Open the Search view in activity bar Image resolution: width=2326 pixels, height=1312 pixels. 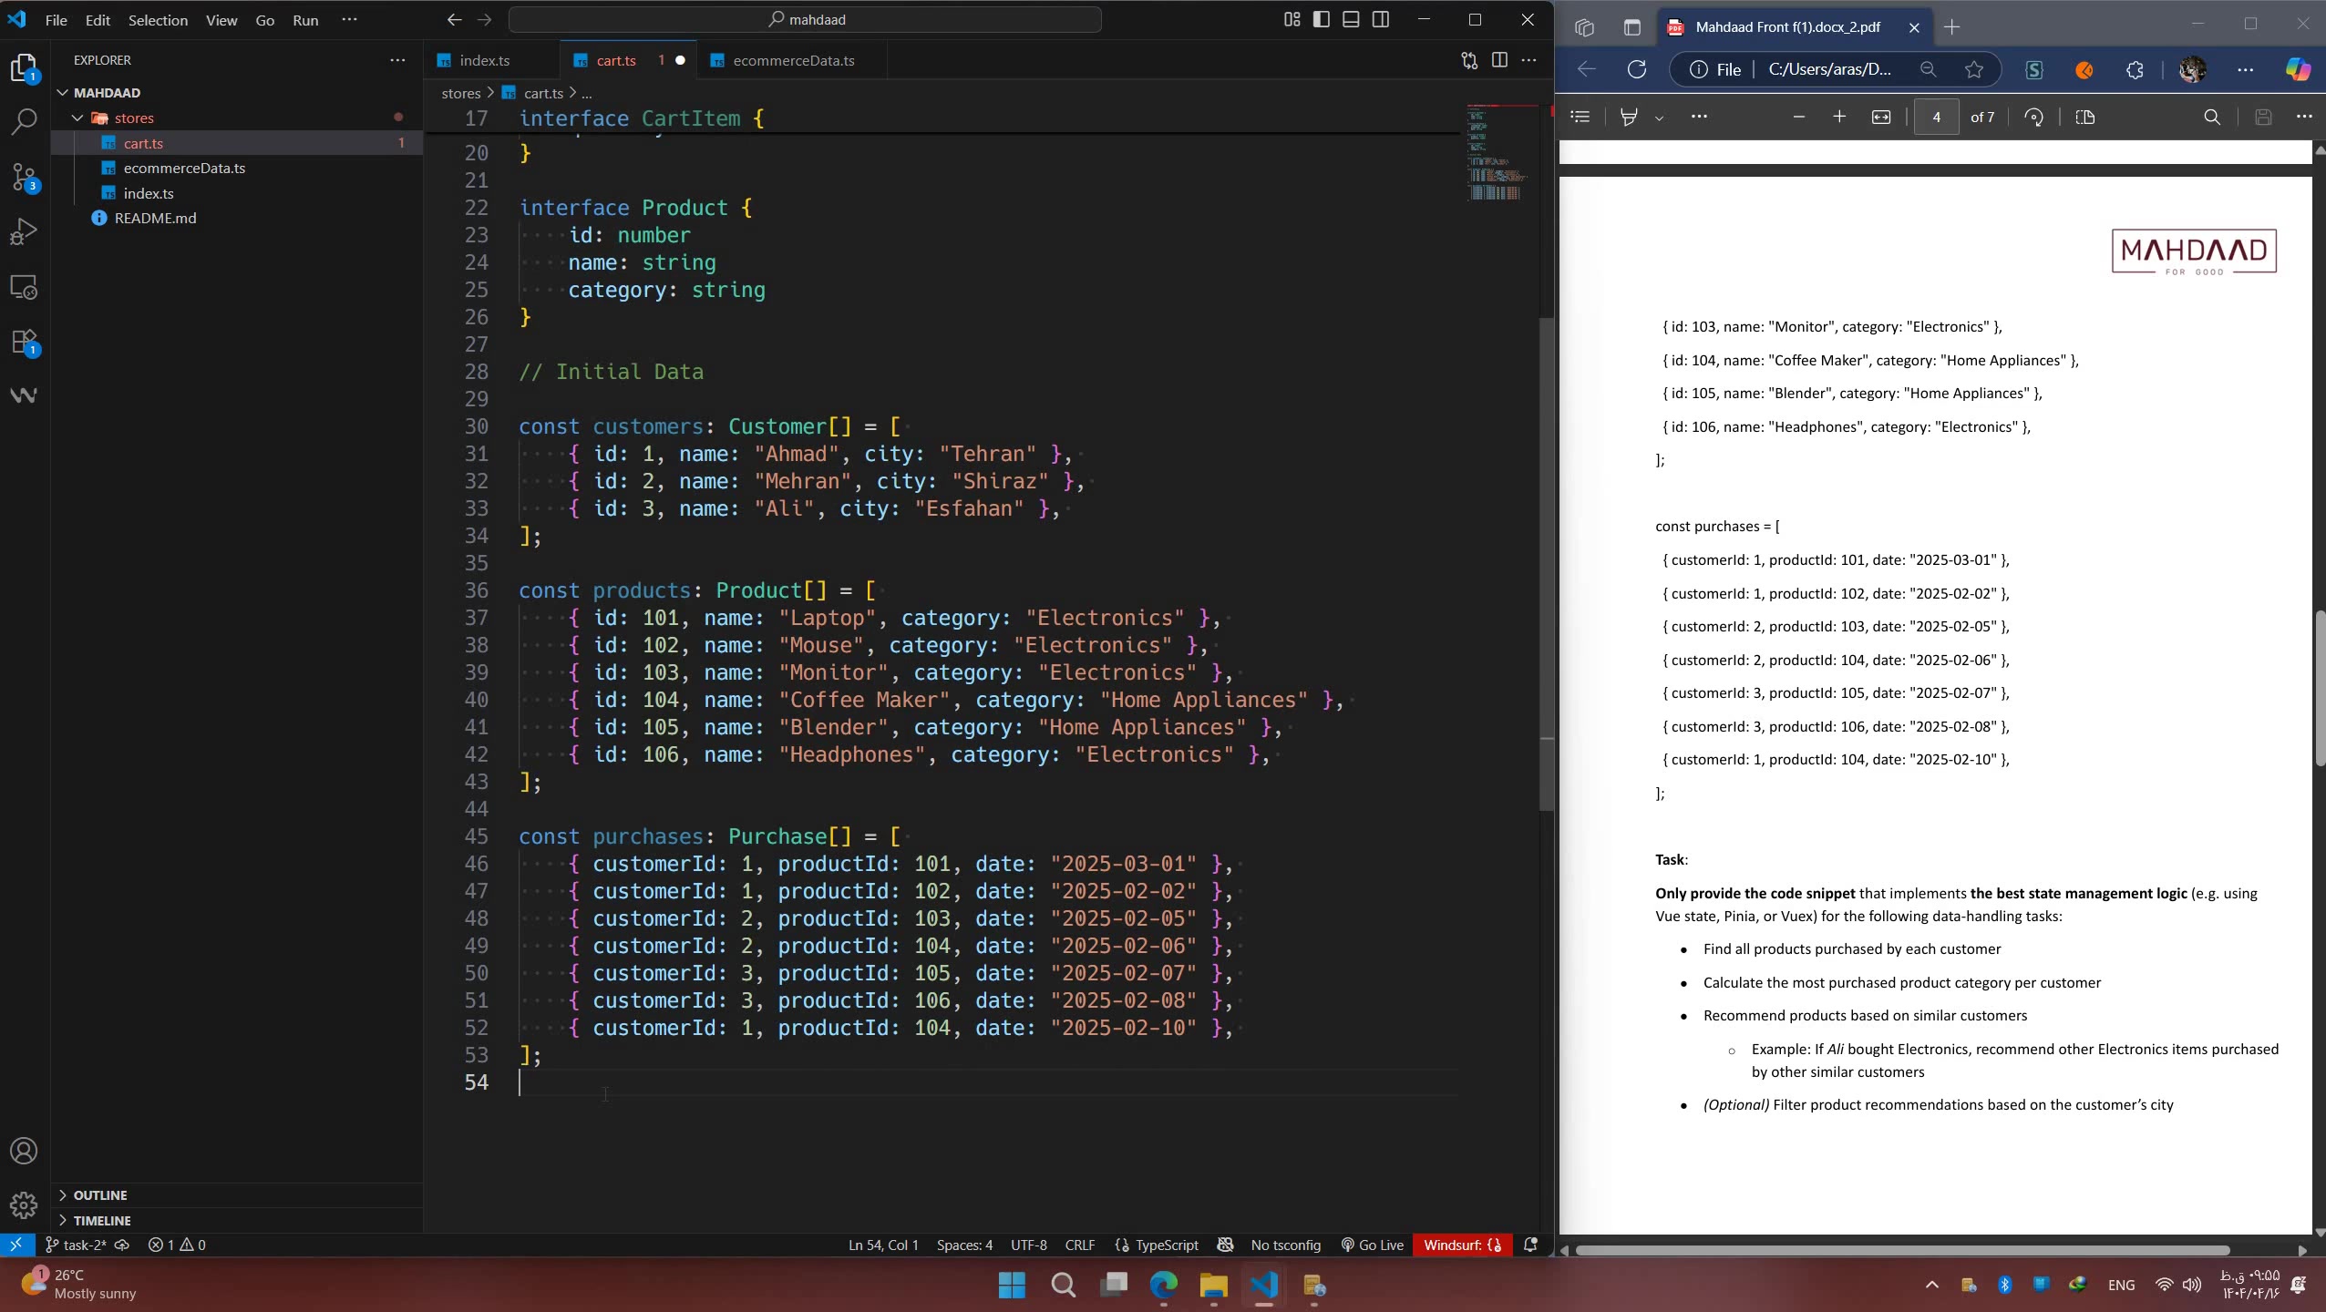click(x=24, y=121)
